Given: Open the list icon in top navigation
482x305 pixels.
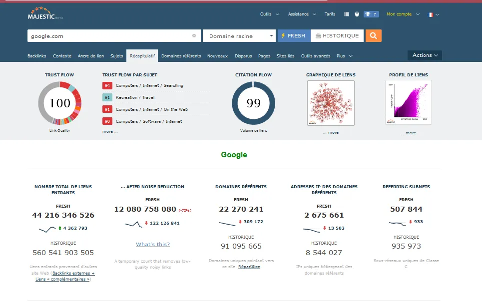Looking at the screenshot, I should coord(347,14).
